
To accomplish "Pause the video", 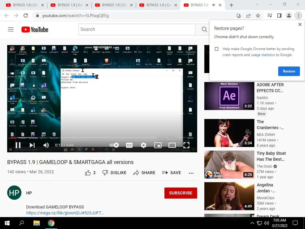I will (18, 145).
